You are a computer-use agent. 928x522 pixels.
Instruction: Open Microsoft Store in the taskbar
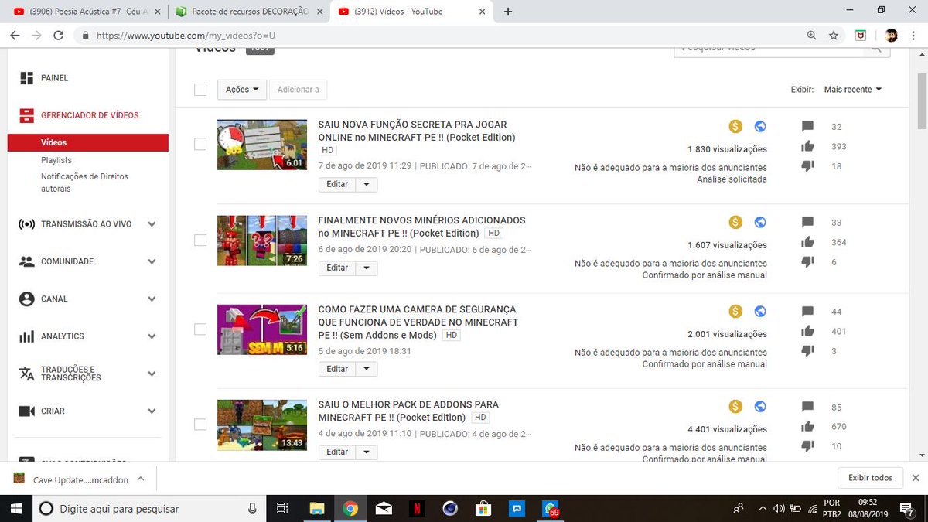(483, 508)
